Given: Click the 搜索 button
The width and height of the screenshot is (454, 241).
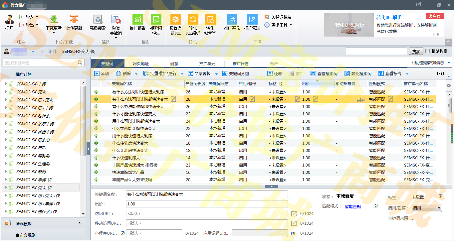Looking at the screenshot, I should [416, 52].
